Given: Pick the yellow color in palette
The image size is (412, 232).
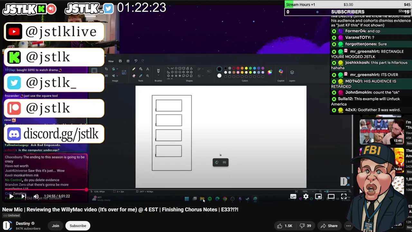Looking at the screenshot, I should click(x=246, y=68).
